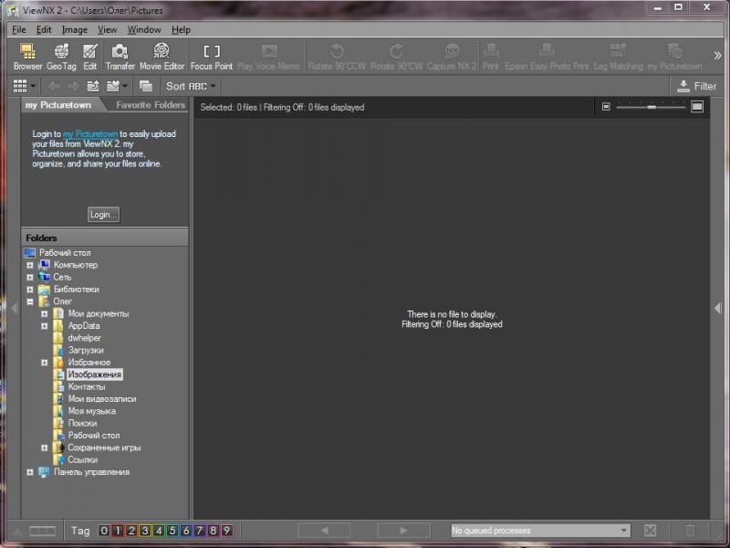Click the Login button

103,215
